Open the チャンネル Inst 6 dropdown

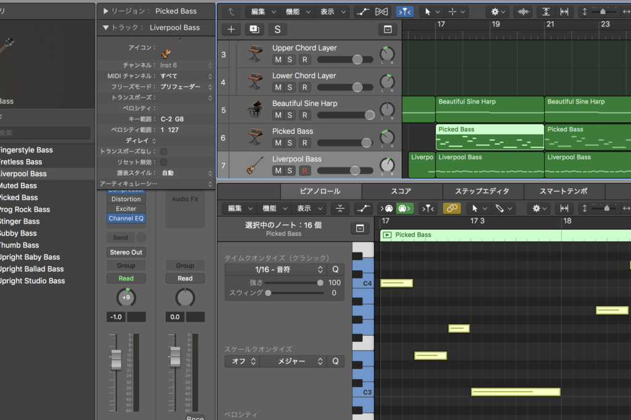tap(185, 65)
